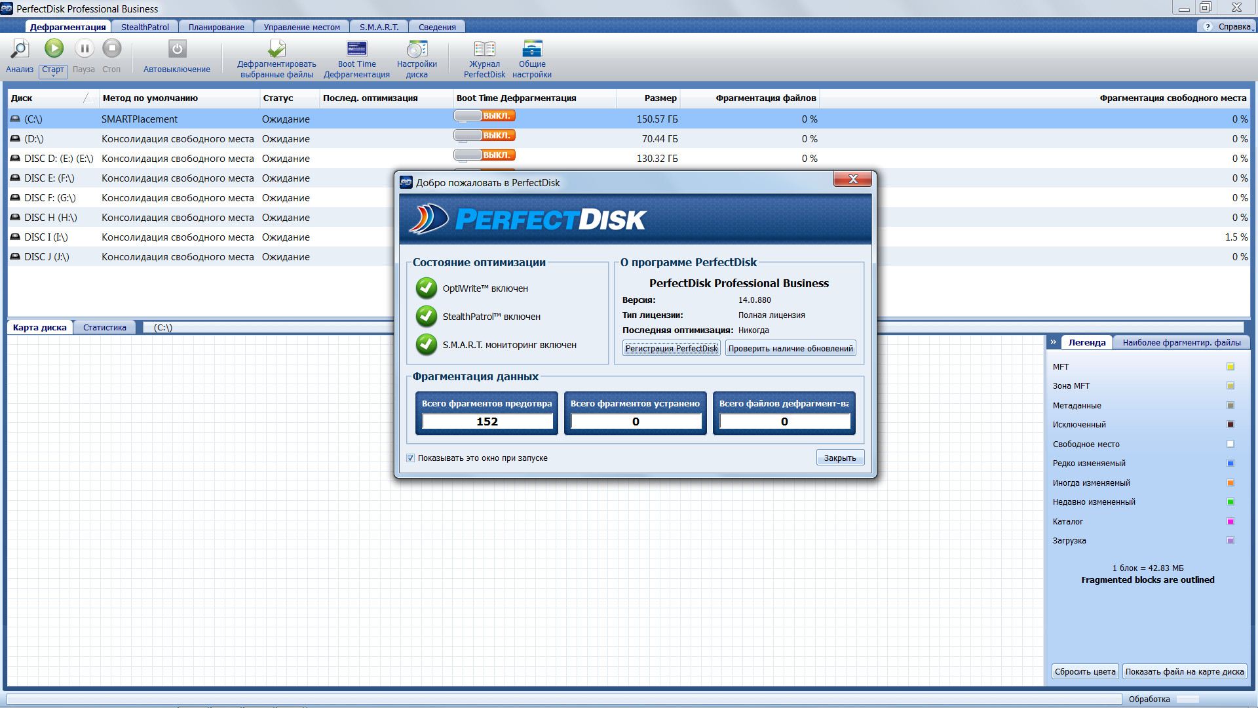Toggle Boot Time switch for drive C:
The width and height of the screenshot is (1258, 708).
pos(485,116)
